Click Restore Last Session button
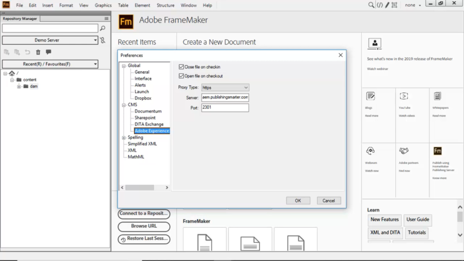 [144, 239]
